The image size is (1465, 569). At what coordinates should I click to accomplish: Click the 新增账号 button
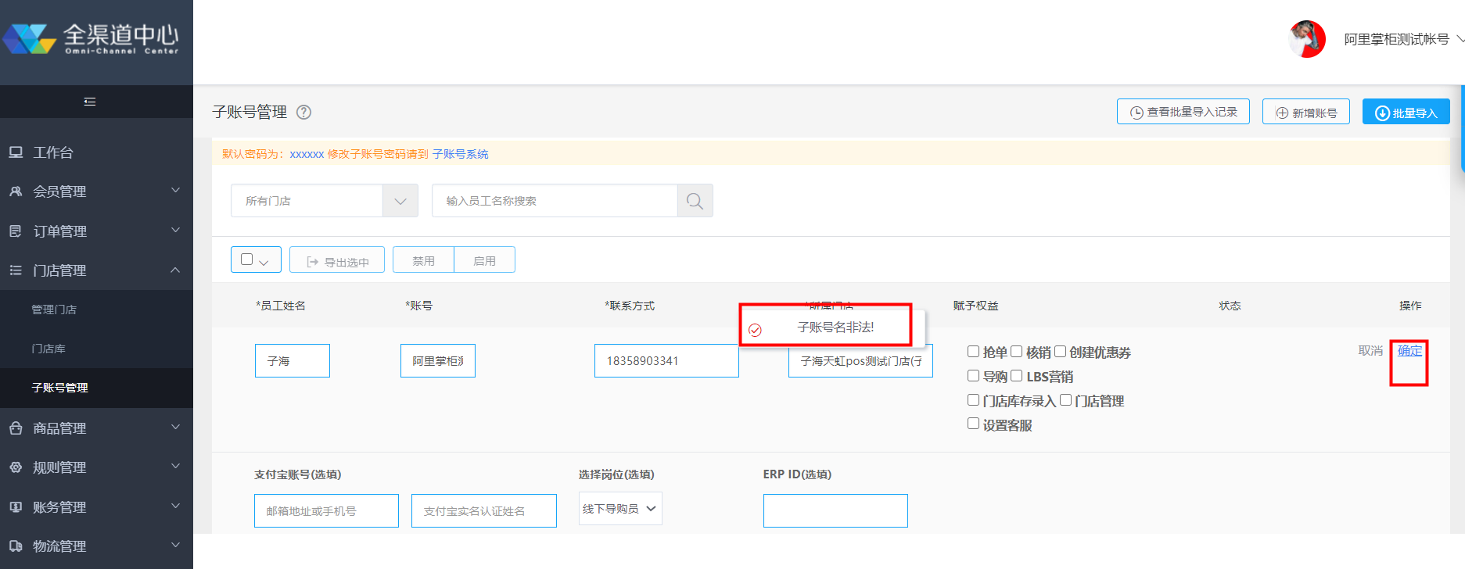point(1305,113)
